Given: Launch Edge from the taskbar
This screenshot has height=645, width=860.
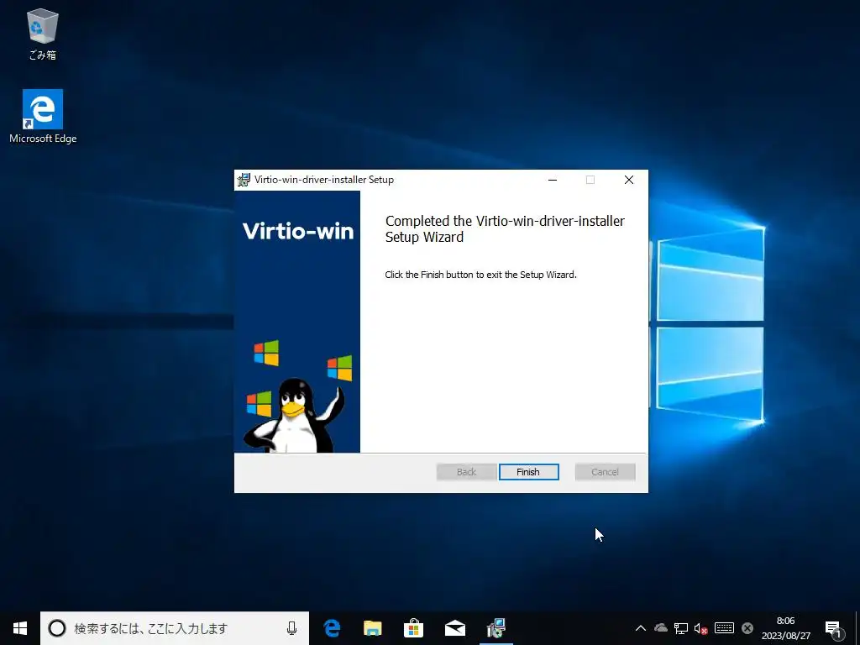Looking at the screenshot, I should pyautogui.click(x=332, y=628).
